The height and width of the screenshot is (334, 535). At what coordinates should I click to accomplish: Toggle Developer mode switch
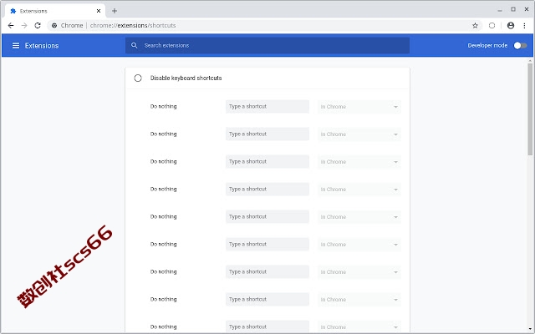520,45
